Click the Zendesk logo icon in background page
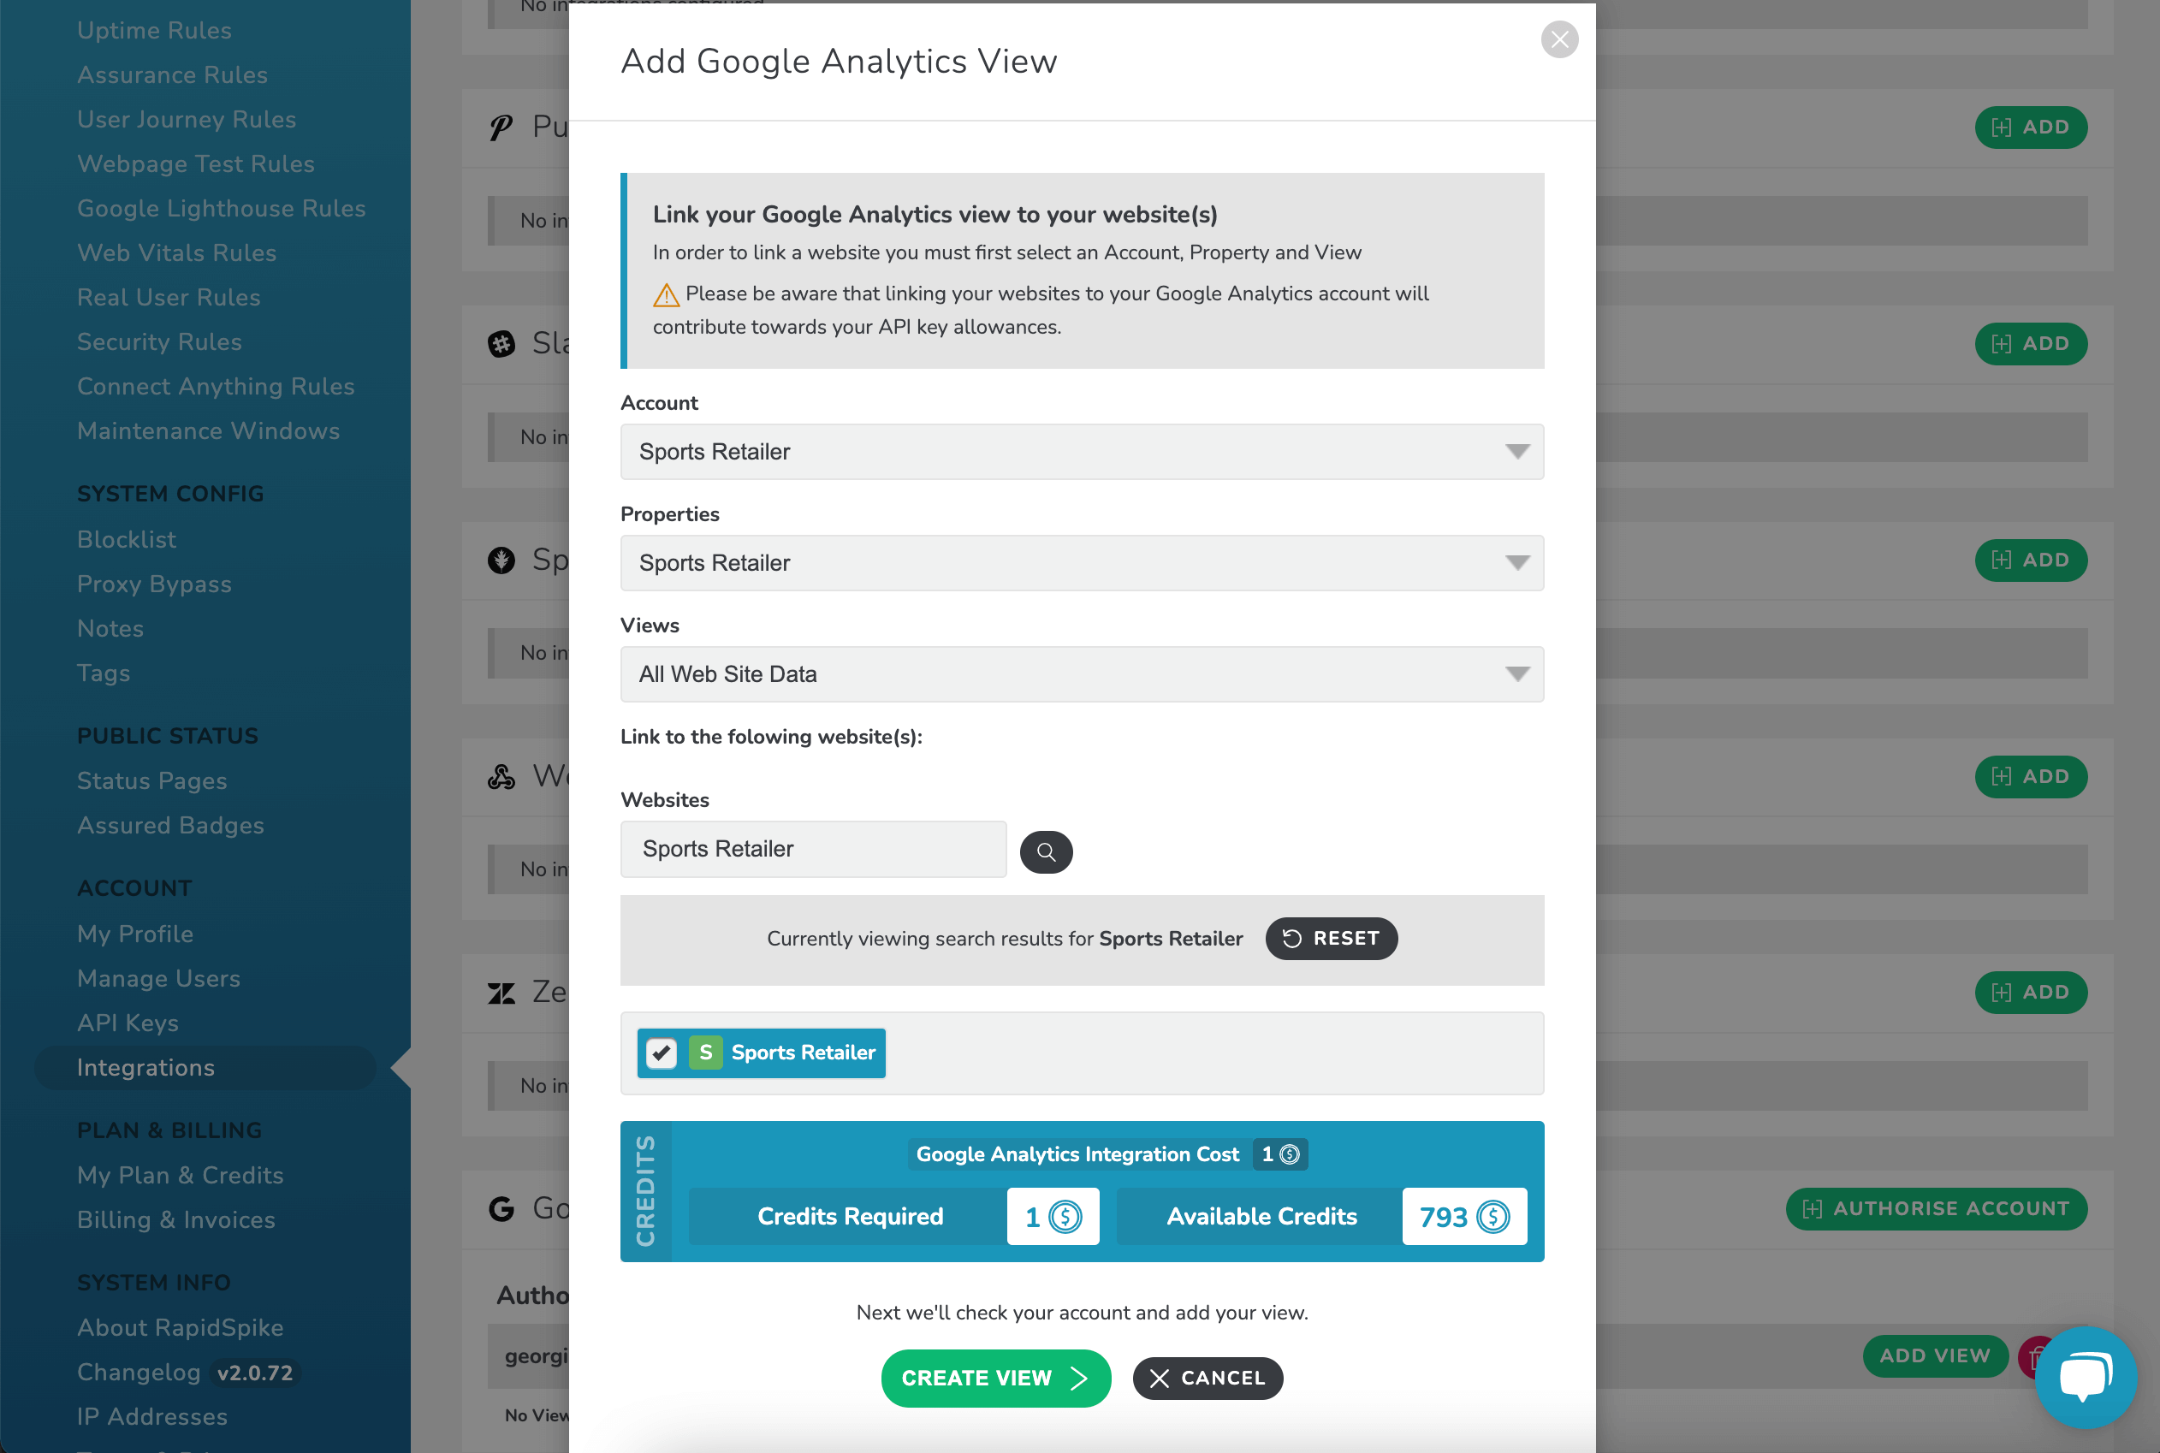 click(x=501, y=993)
